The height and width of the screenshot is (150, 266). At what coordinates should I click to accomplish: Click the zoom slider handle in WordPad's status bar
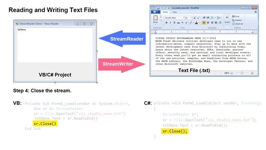pyautogui.click(x=242, y=73)
